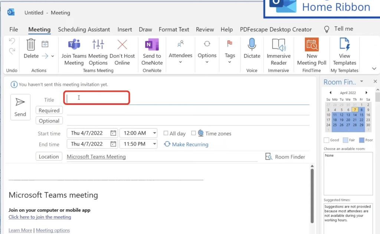Open PDFescape Desktop Creator tab
The height and width of the screenshot is (234, 380).
point(276,30)
